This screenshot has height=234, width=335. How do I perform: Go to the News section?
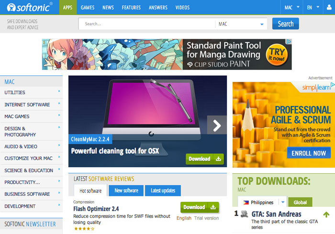pyautogui.click(x=108, y=8)
